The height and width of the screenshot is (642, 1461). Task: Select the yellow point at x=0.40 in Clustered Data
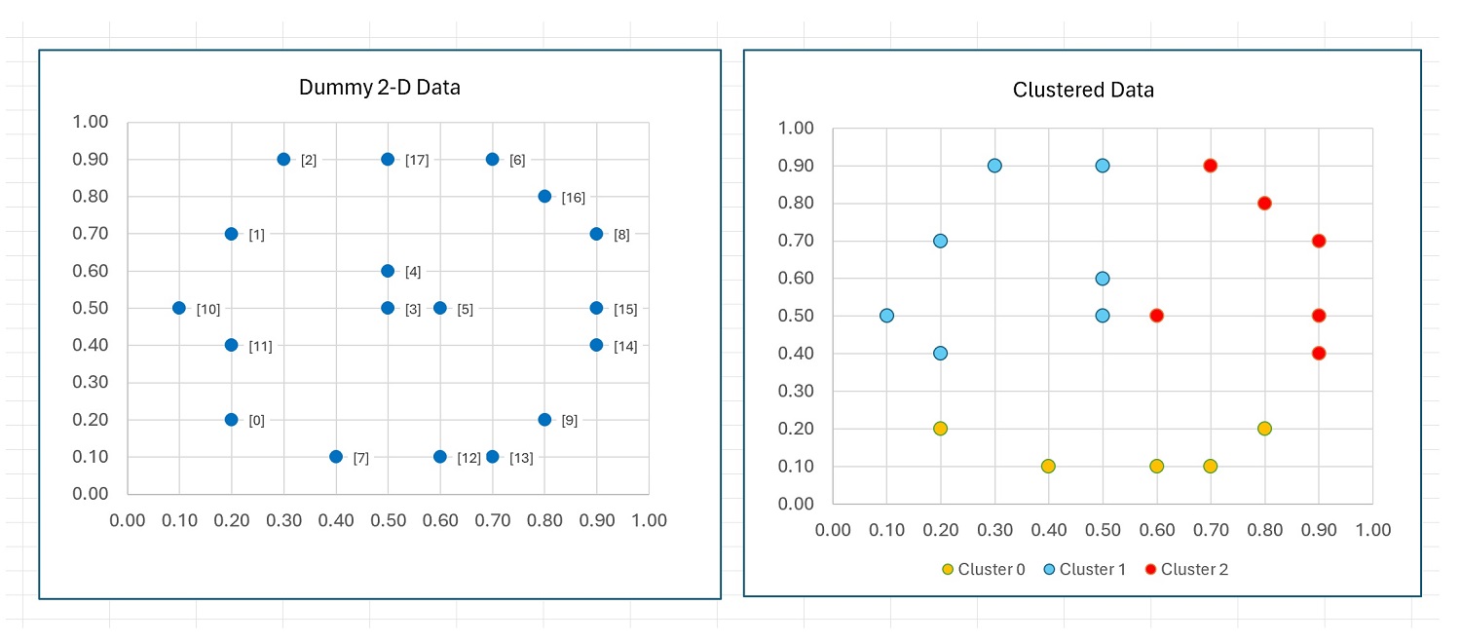tap(1048, 466)
